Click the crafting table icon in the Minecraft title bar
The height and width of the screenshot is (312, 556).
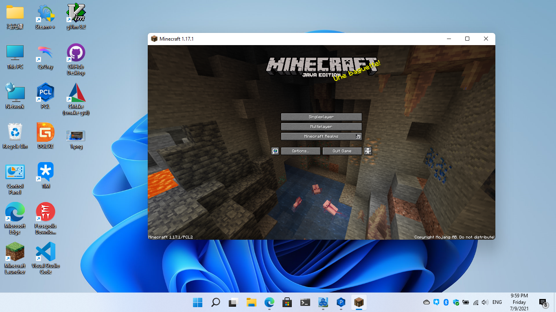tap(154, 39)
